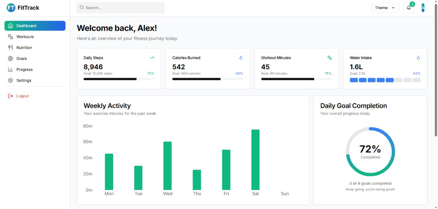Click "Goal: 60 minutes" text
Viewport: 438px width, 209px height.
[x=274, y=73]
